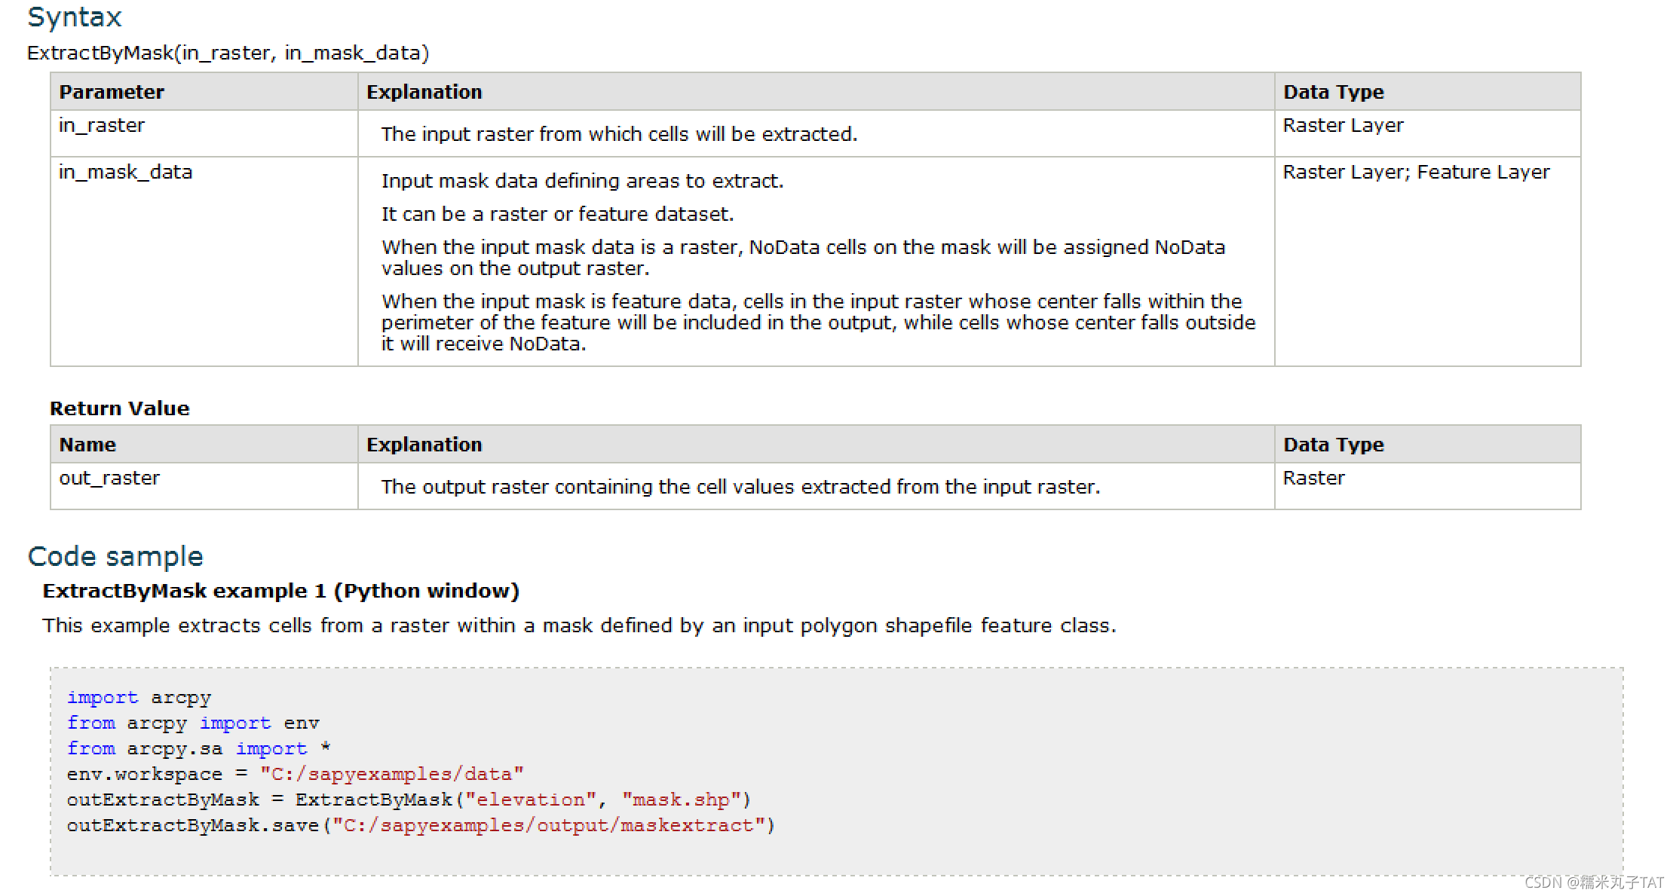Click the Return Value heading
The height and width of the screenshot is (896, 1676).
tap(119, 408)
